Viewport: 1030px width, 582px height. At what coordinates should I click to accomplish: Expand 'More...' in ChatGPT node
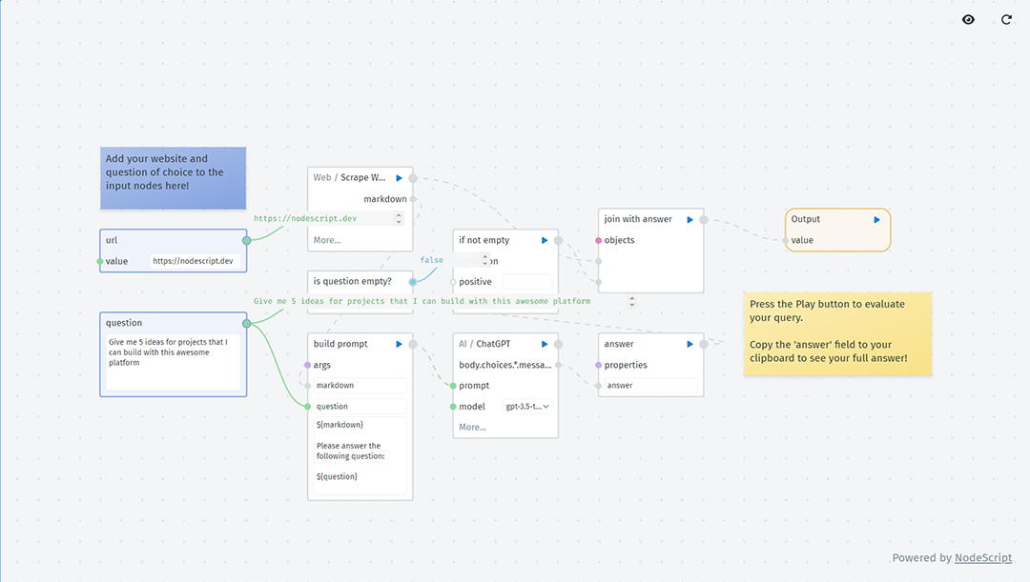pyautogui.click(x=472, y=427)
